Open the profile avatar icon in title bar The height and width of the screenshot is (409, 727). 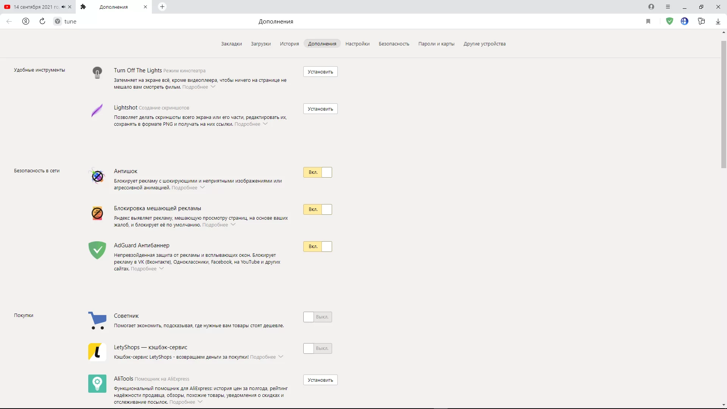(x=651, y=7)
